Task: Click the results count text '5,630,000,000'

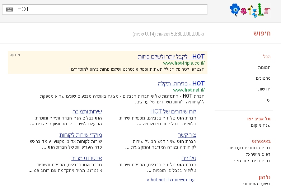Action: click(x=186, y=34)
